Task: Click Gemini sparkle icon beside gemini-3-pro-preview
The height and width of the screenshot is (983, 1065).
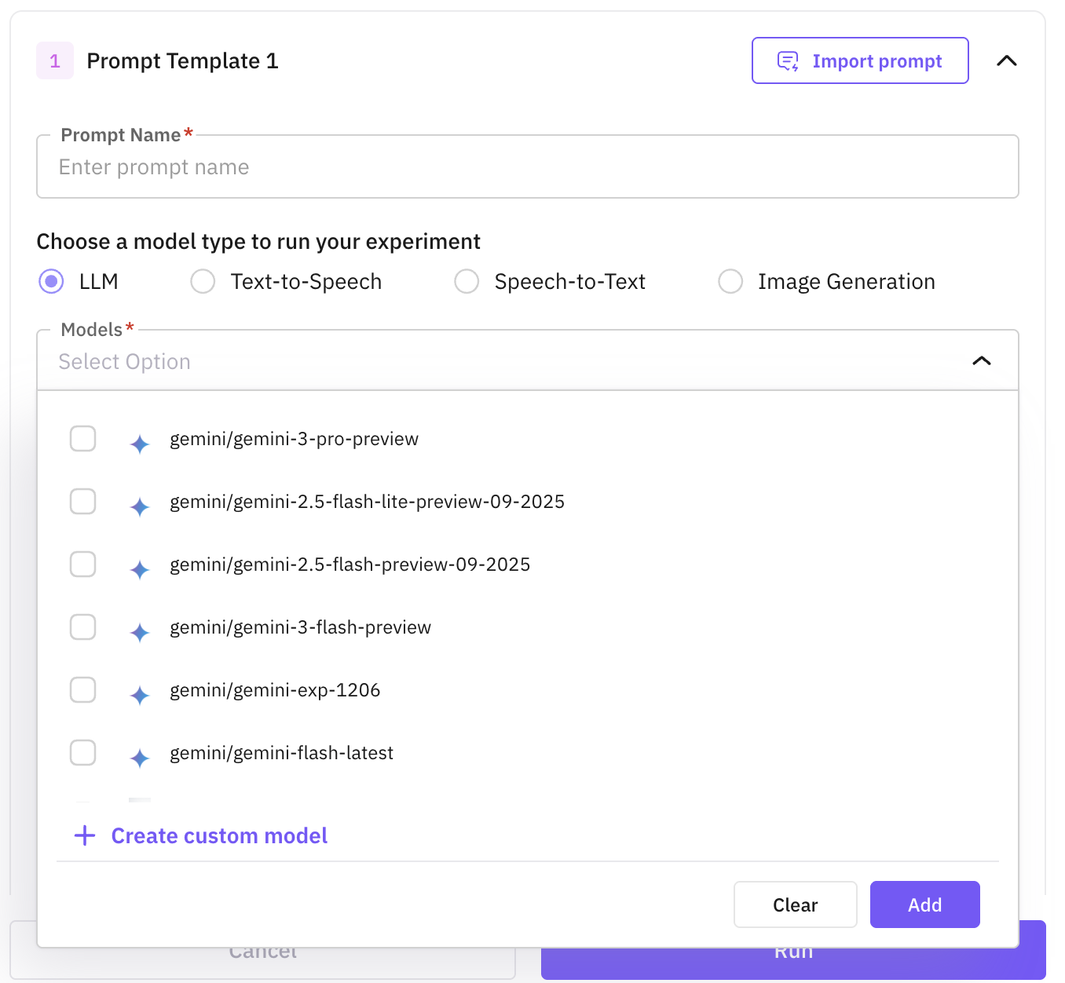Action: 140,444
